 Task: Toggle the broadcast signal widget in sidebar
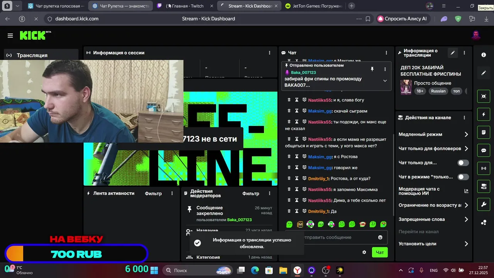(484, 168)
